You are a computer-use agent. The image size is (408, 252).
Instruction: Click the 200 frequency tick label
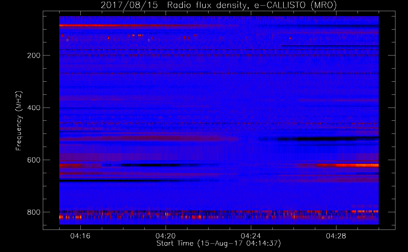point(34,55)
